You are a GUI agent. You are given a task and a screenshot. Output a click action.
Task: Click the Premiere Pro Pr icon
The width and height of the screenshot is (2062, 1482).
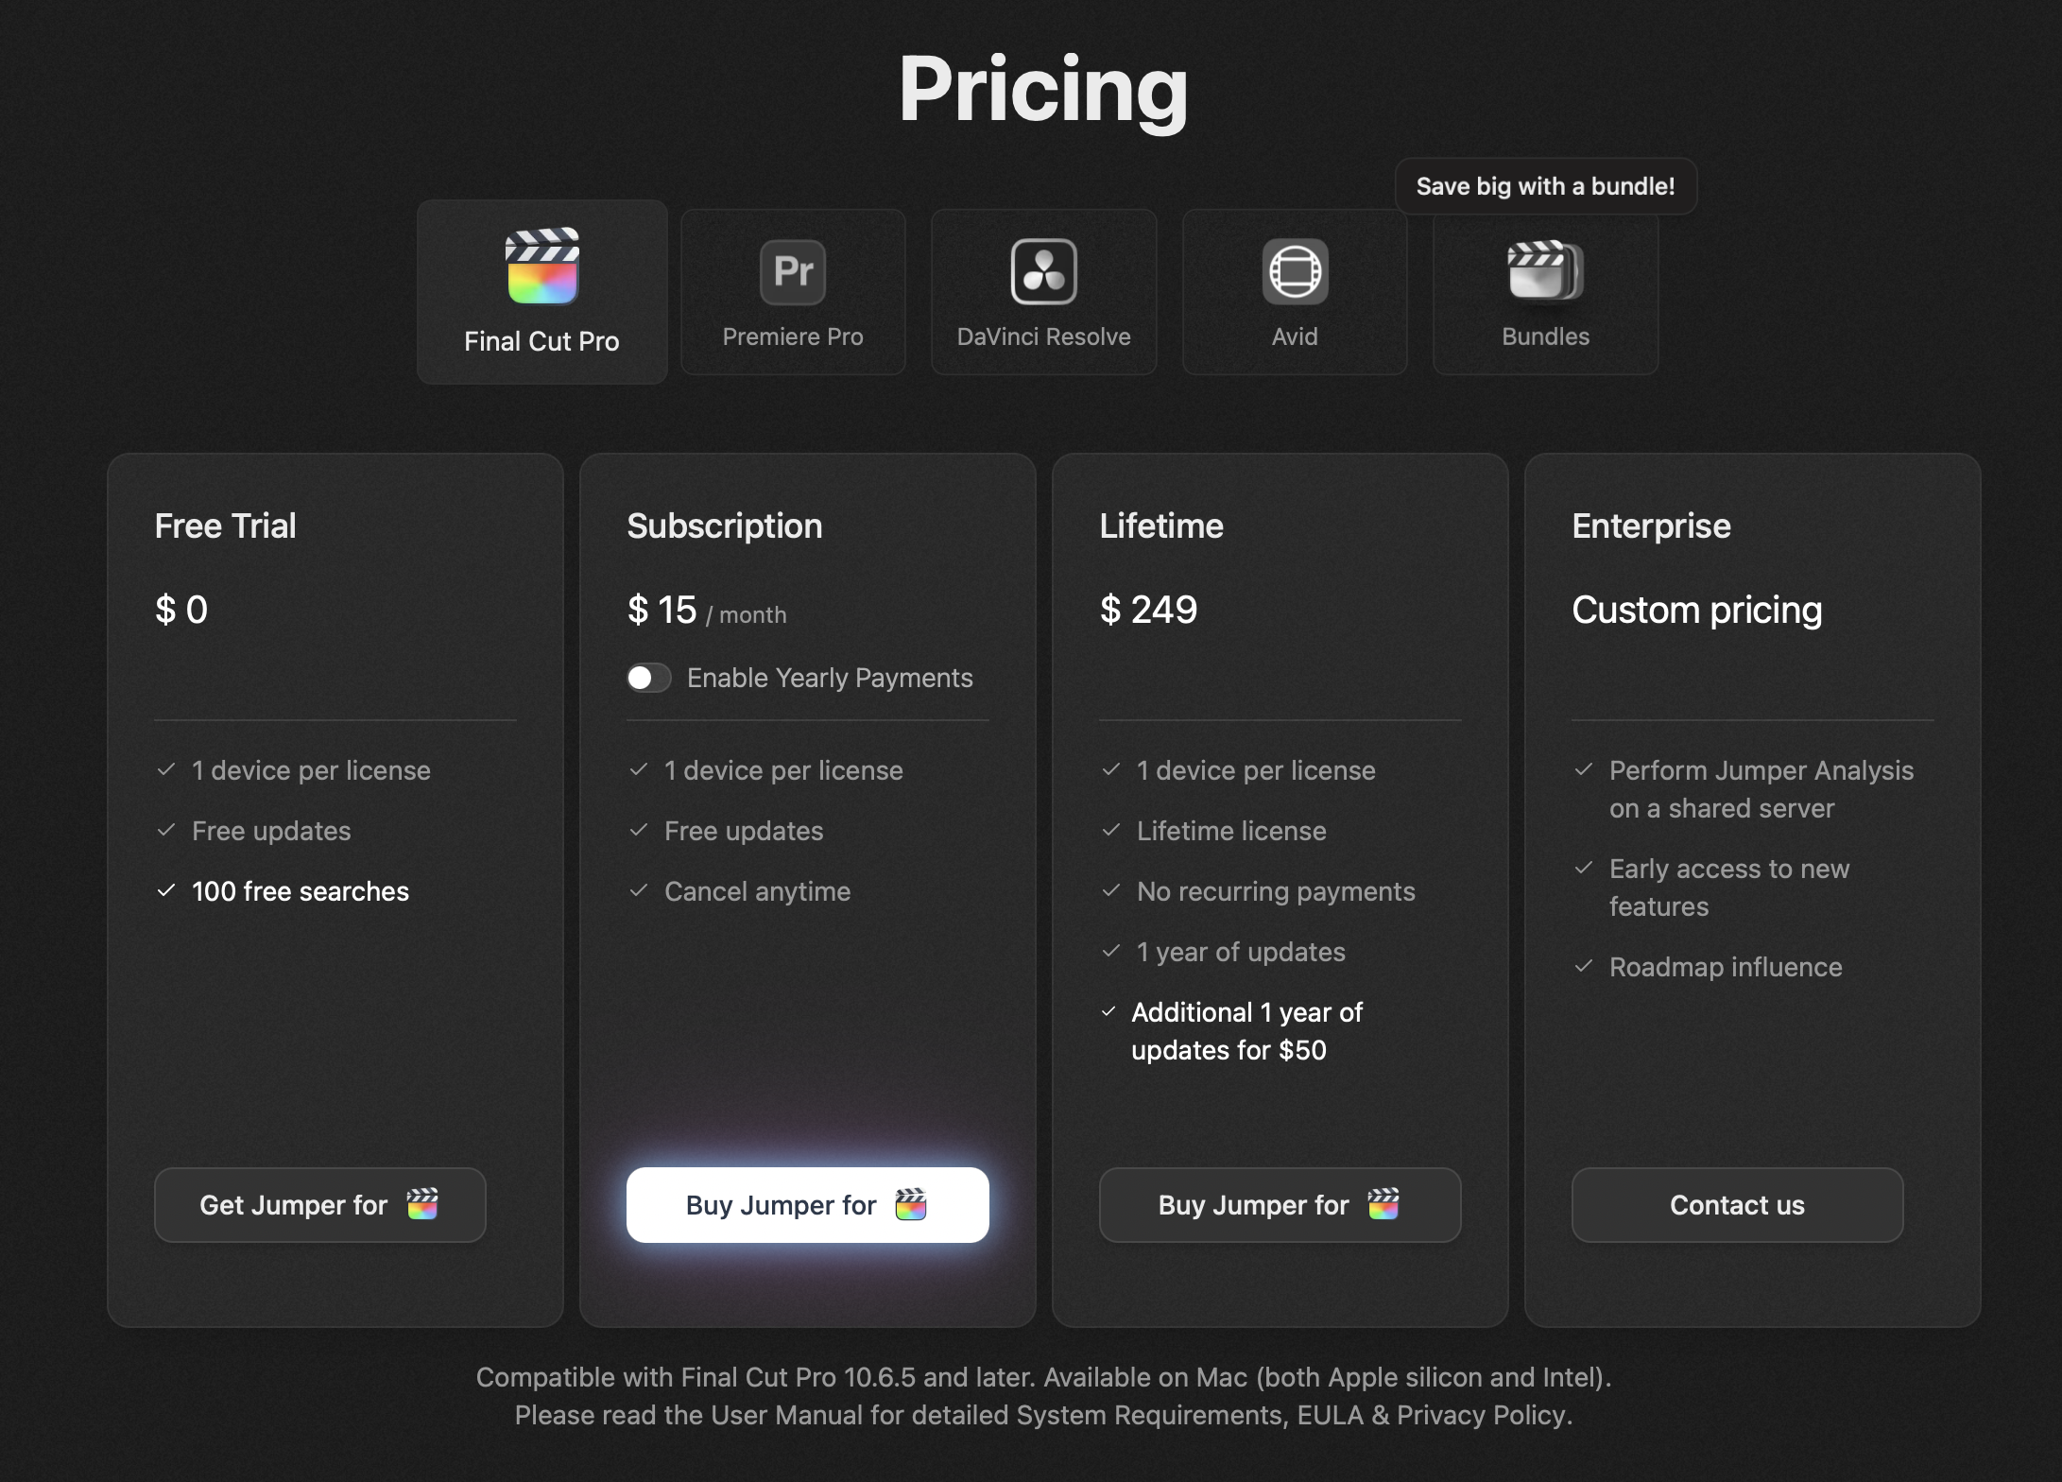pyautogui.click(x=793, y=272)
